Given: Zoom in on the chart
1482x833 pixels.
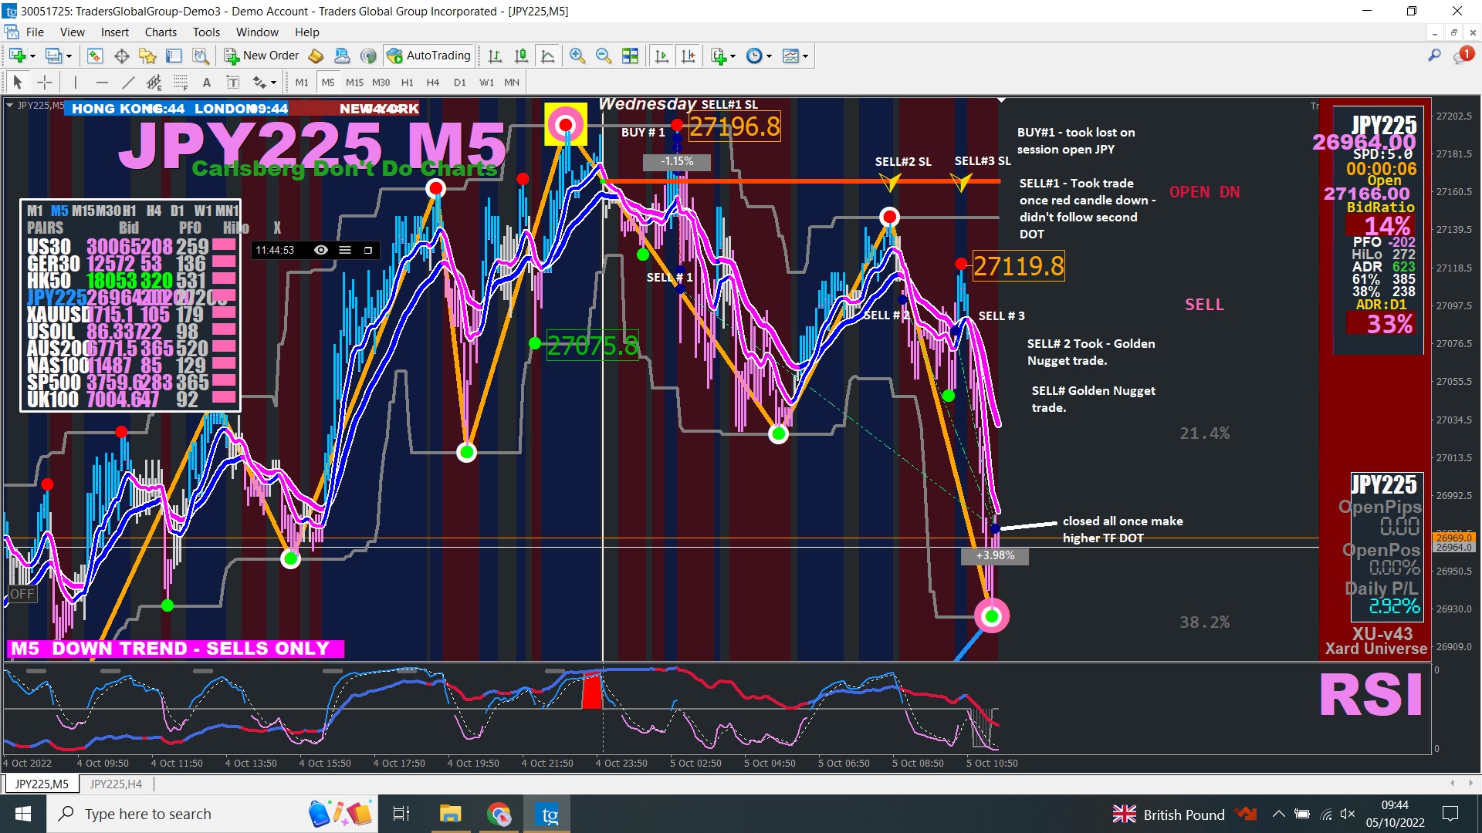Looking at the screenshot, I should (577, 56).
